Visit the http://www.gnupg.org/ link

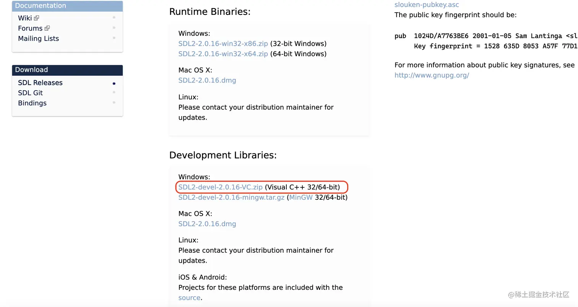tap(432, 75)
